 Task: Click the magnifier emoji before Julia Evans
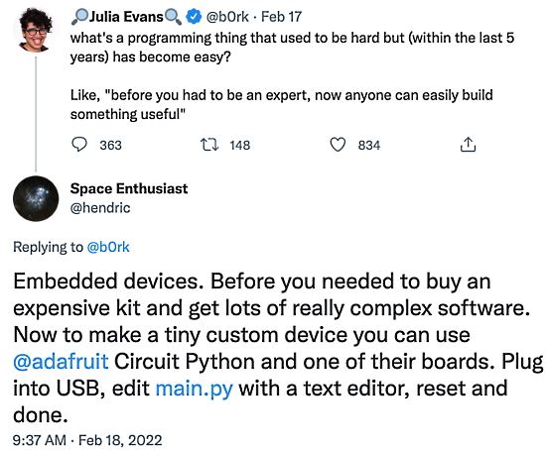point(79,17)
